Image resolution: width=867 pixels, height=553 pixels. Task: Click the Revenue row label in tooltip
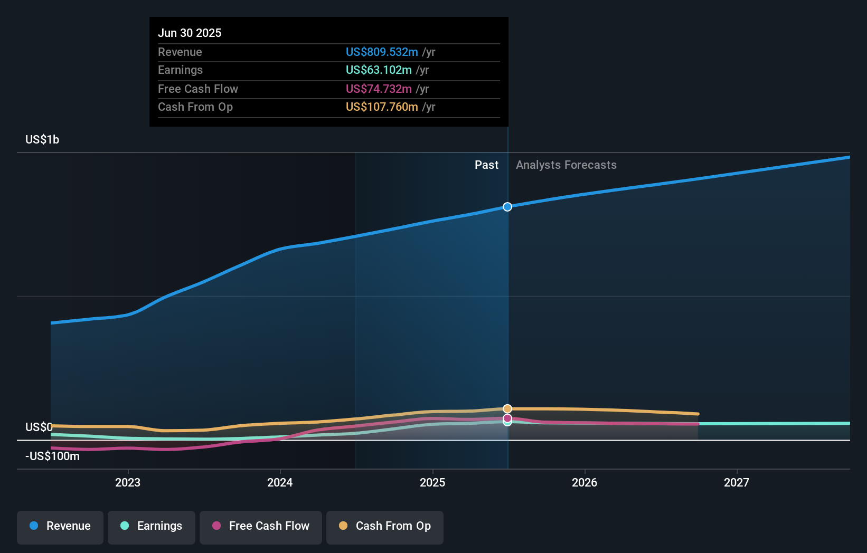point(180,52)
